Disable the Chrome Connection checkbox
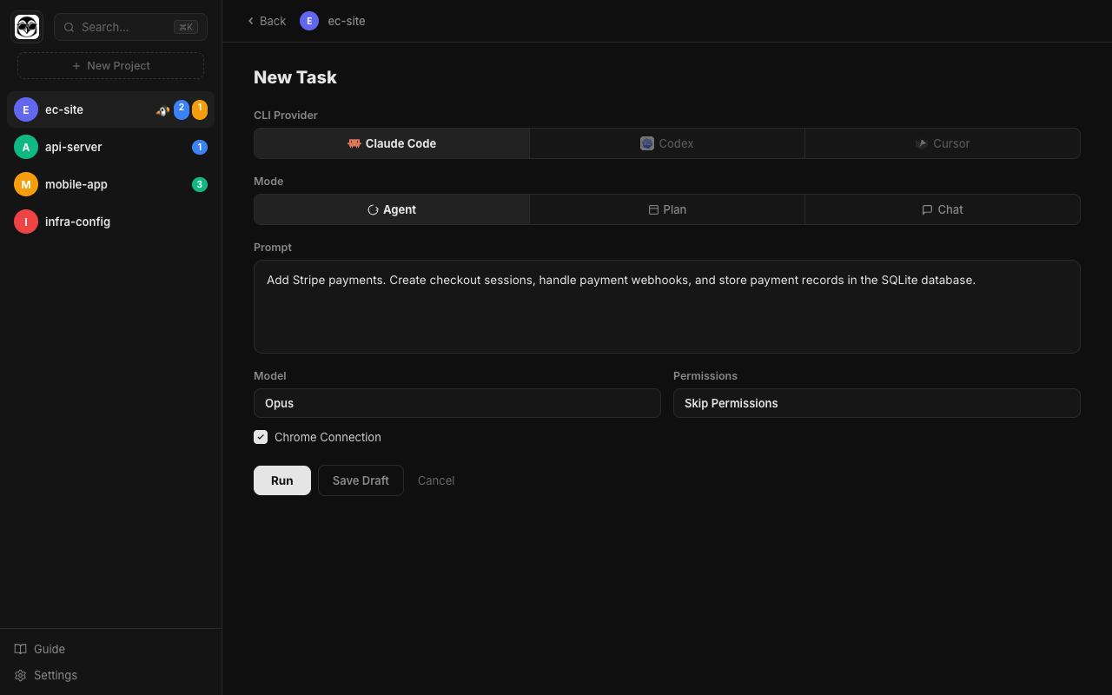 point(261,437)
